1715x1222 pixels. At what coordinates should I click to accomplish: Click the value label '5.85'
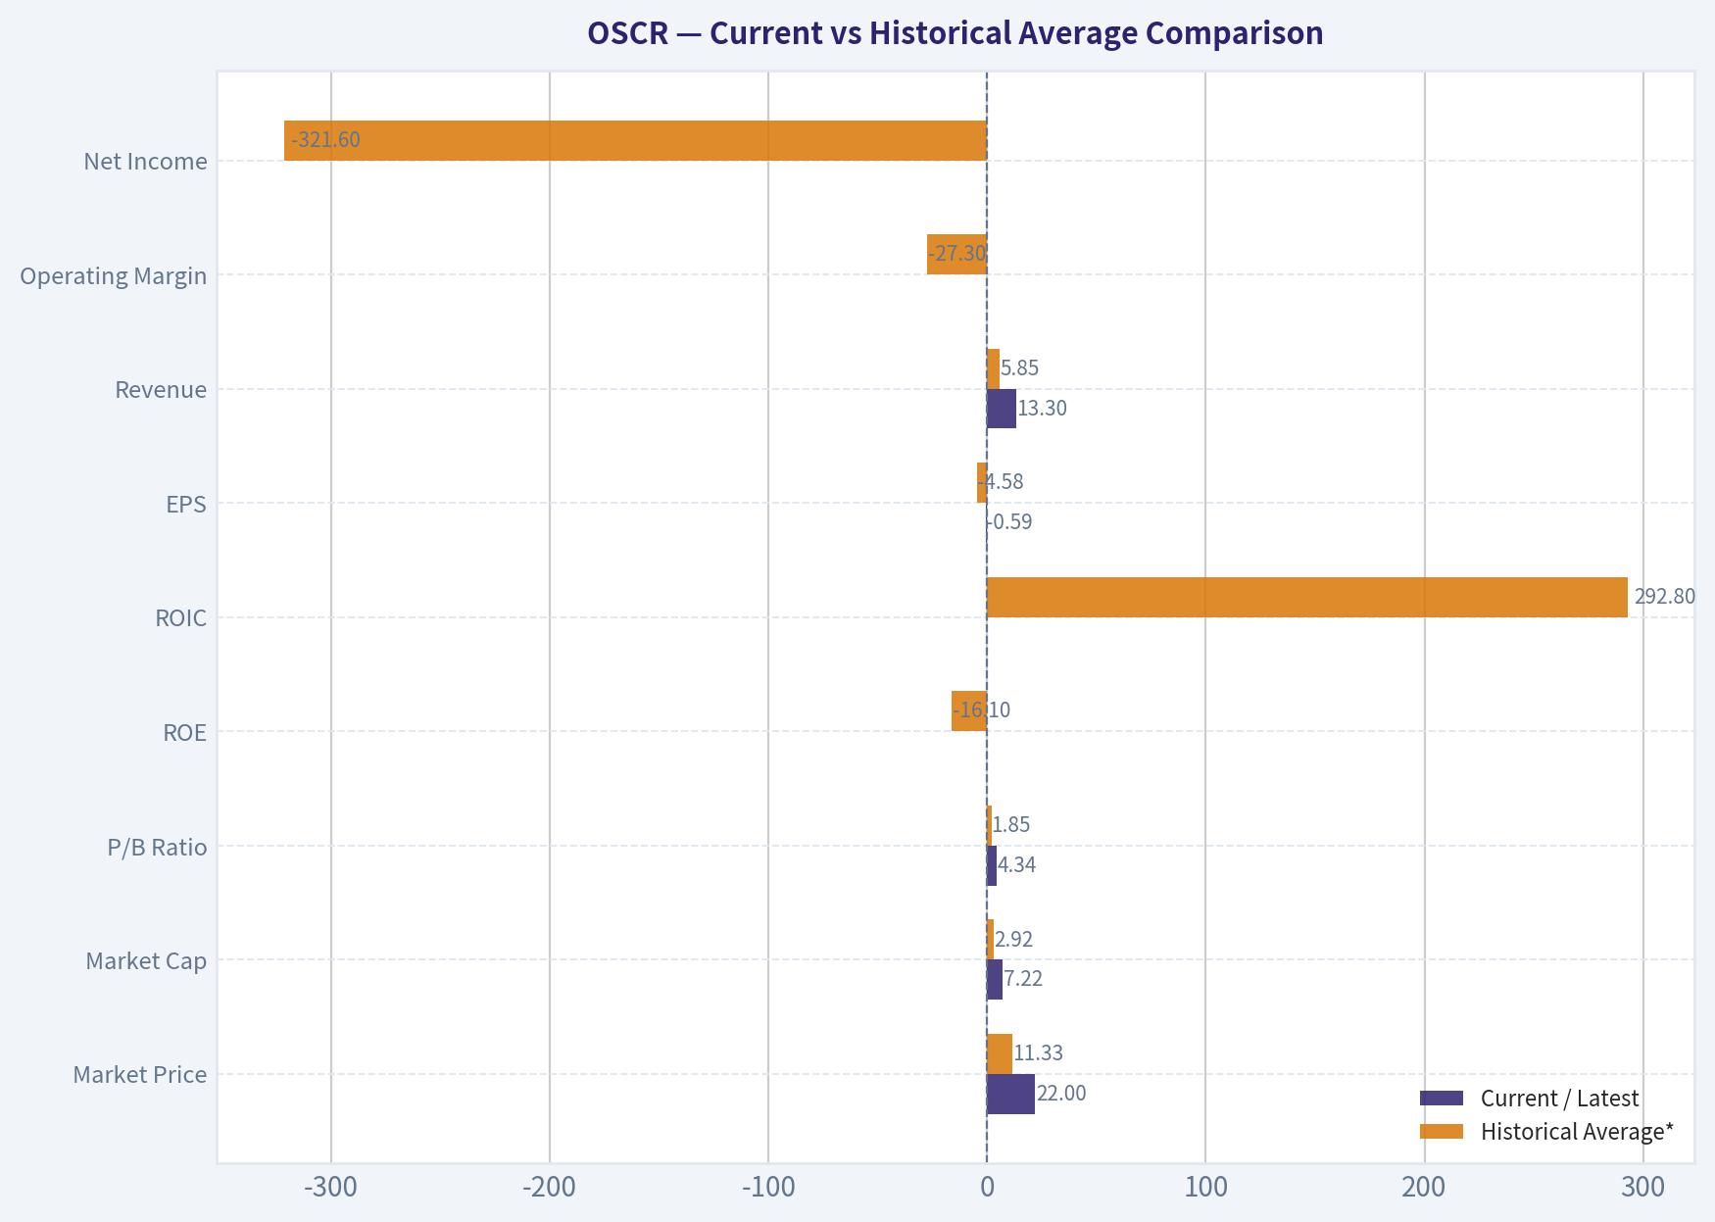click(x=1020, y=368)
